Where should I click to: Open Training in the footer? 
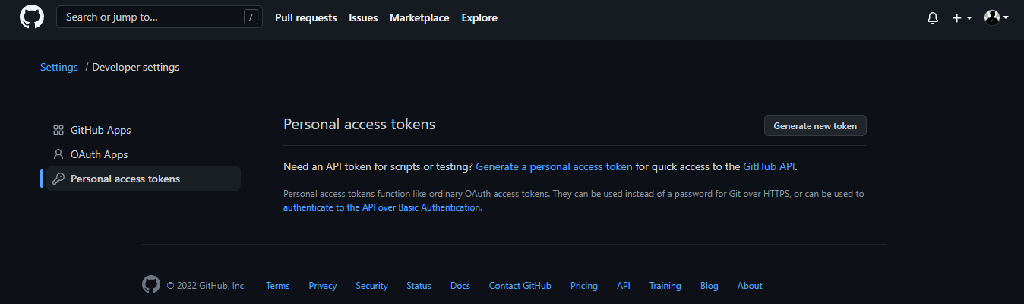(x=665, y=286)
